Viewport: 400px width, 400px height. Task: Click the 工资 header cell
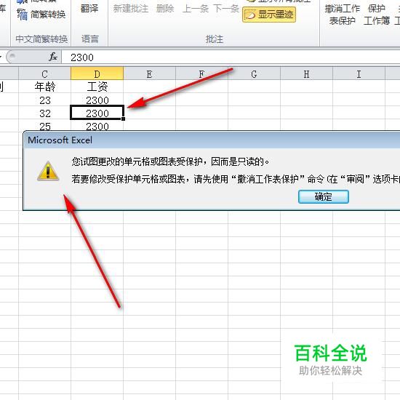point(97,87)
